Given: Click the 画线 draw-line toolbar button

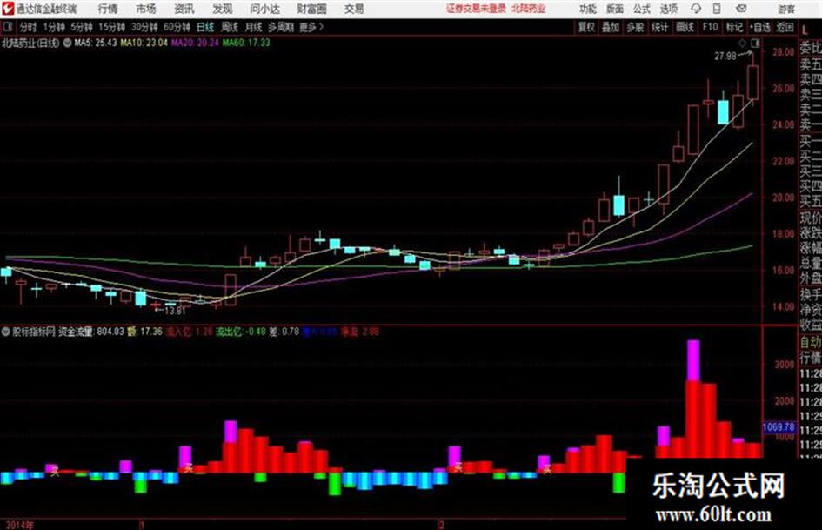Looking at the screenshot, I should [685, 27].
